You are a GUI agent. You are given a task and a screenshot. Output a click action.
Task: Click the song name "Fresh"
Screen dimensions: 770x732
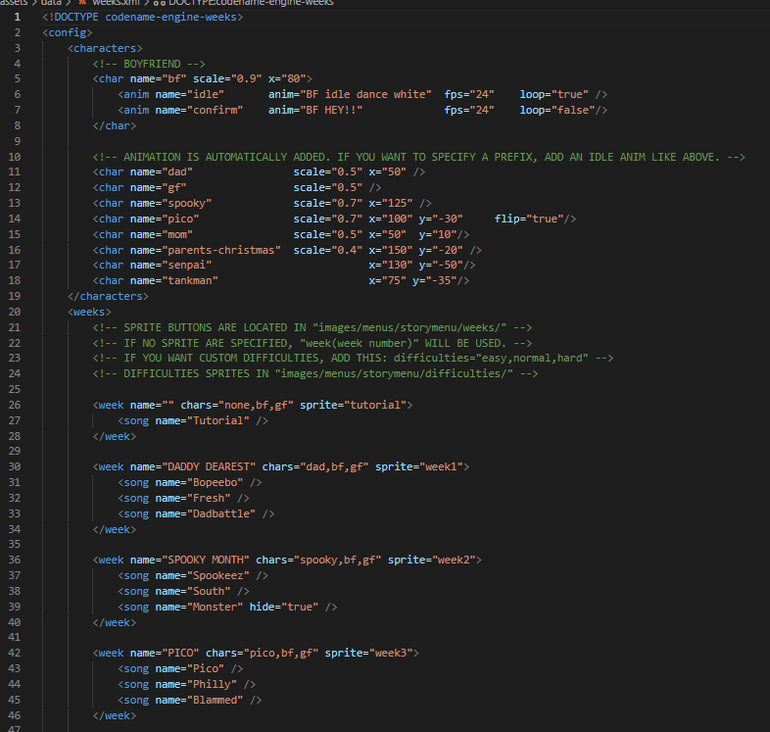click(209, 499)
